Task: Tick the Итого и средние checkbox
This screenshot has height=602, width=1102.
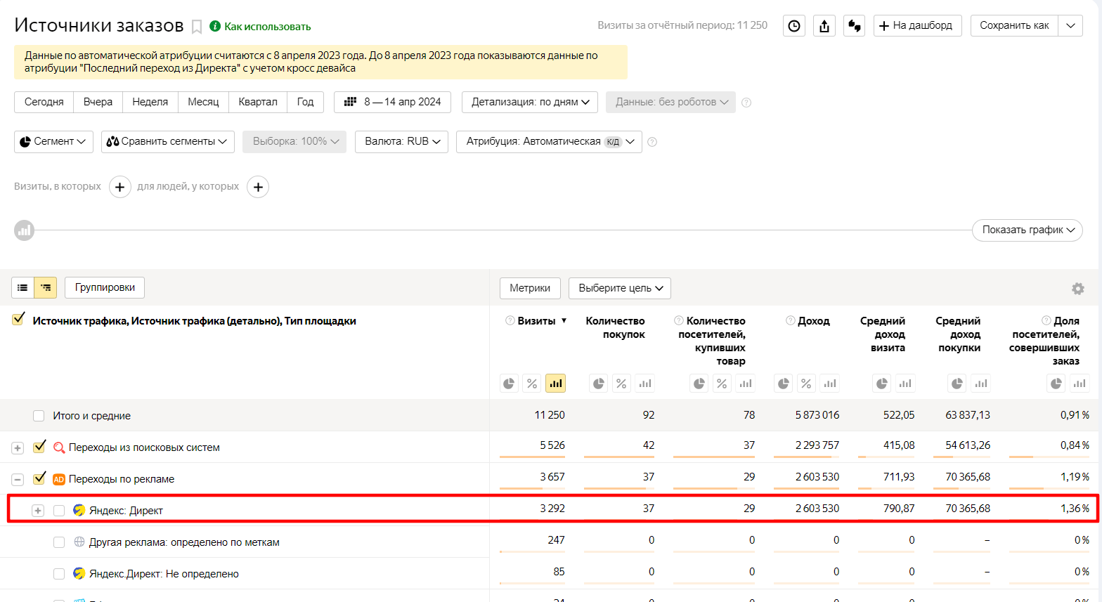Action: [39, 416]
